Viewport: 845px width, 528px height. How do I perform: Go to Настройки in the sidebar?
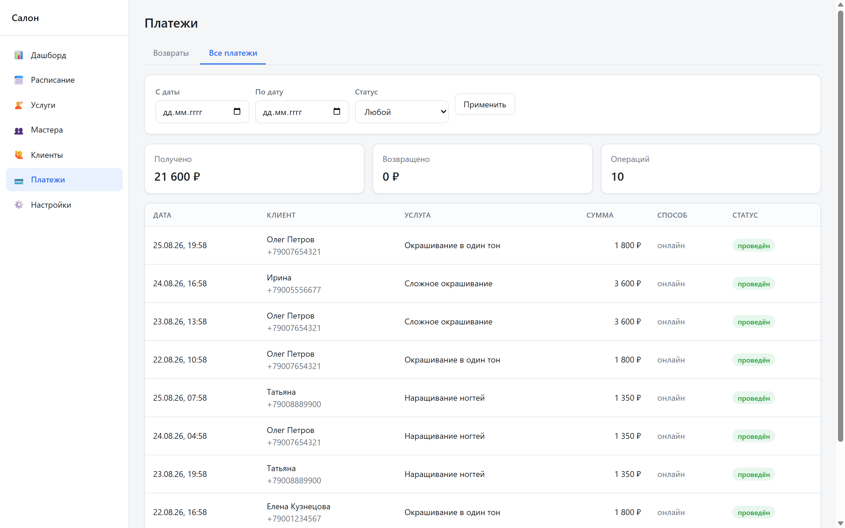click(64, 205)
